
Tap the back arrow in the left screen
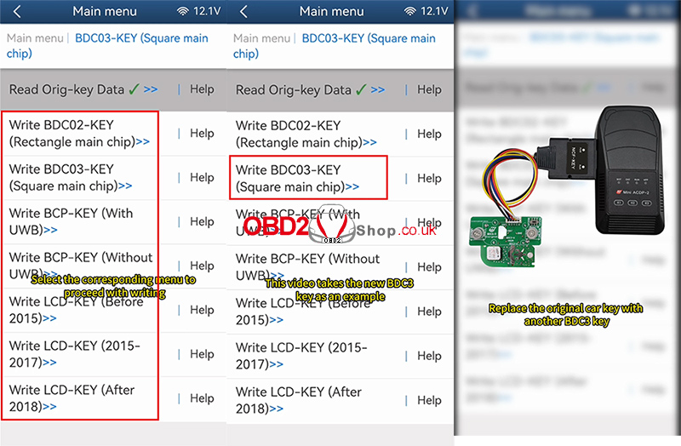coord(17,12)
